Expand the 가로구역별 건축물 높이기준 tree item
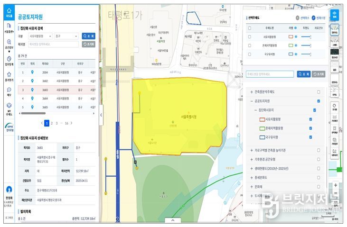Screen dimensions: 347x227 coord(252,150)
